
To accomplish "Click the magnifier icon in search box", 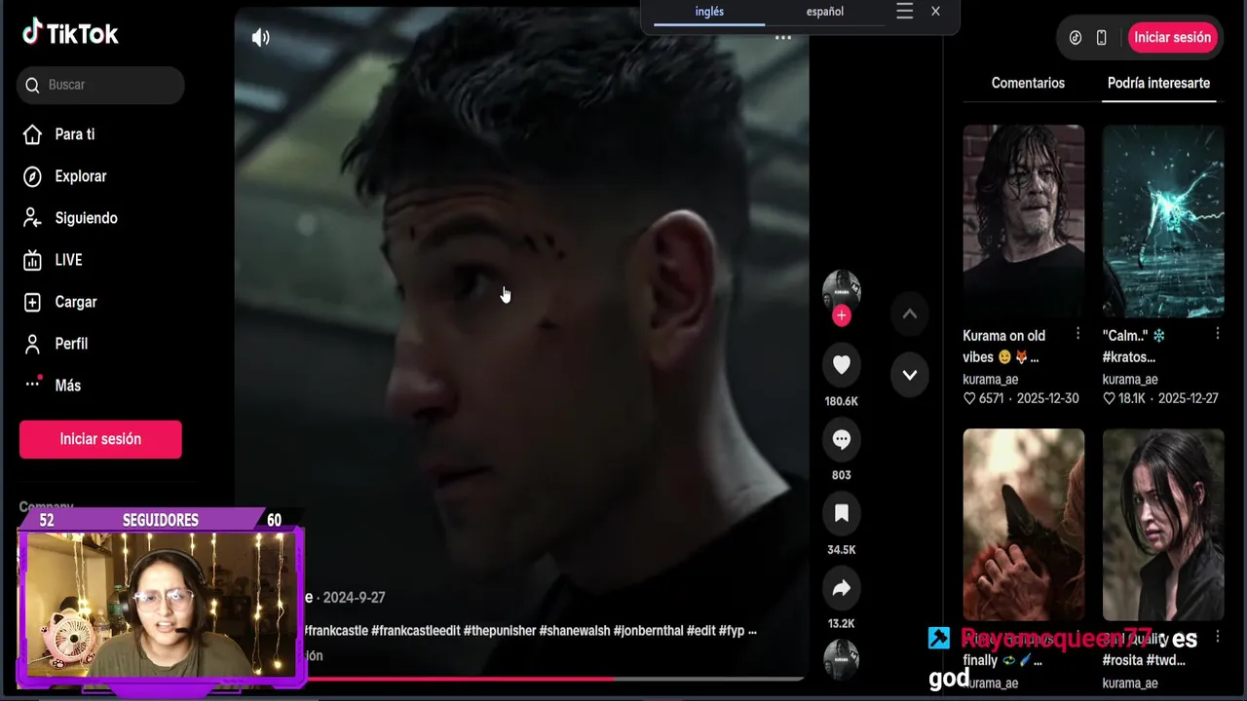I will (x=32, y=85).
